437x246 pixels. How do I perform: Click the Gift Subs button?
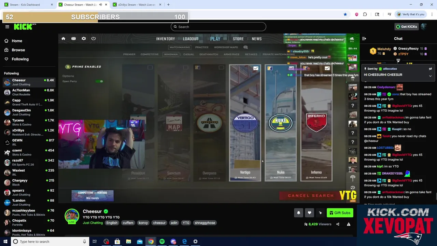pos(340,213)
